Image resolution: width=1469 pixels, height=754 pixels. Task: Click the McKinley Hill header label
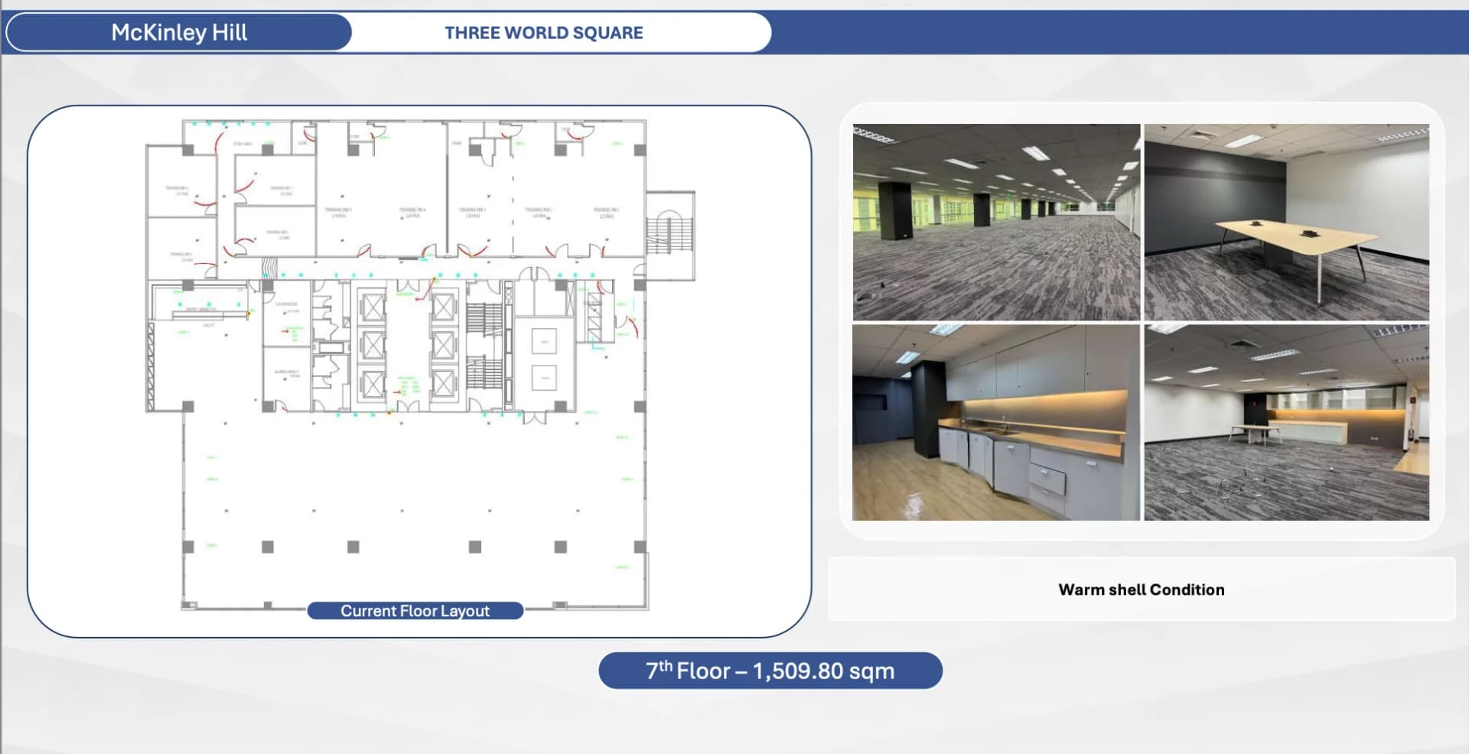pos(179,32)
